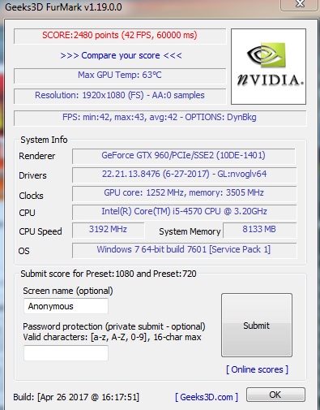Image resolution: width=320 pixels, height=410 pixels.
Task: Click the 8133 MB System Memory value
Action: click(259, 230)
